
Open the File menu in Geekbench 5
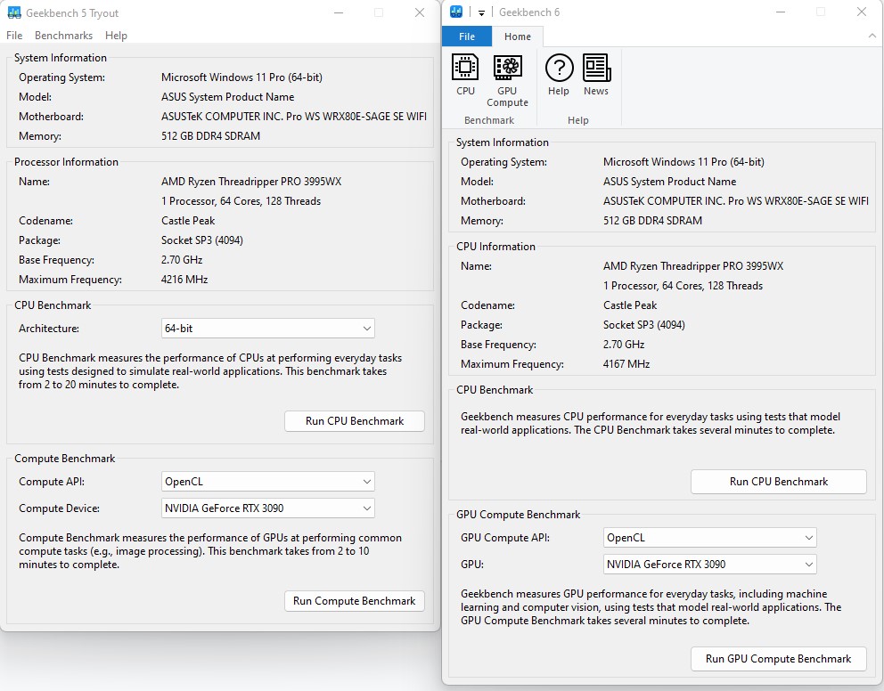(x=14, y=36)
